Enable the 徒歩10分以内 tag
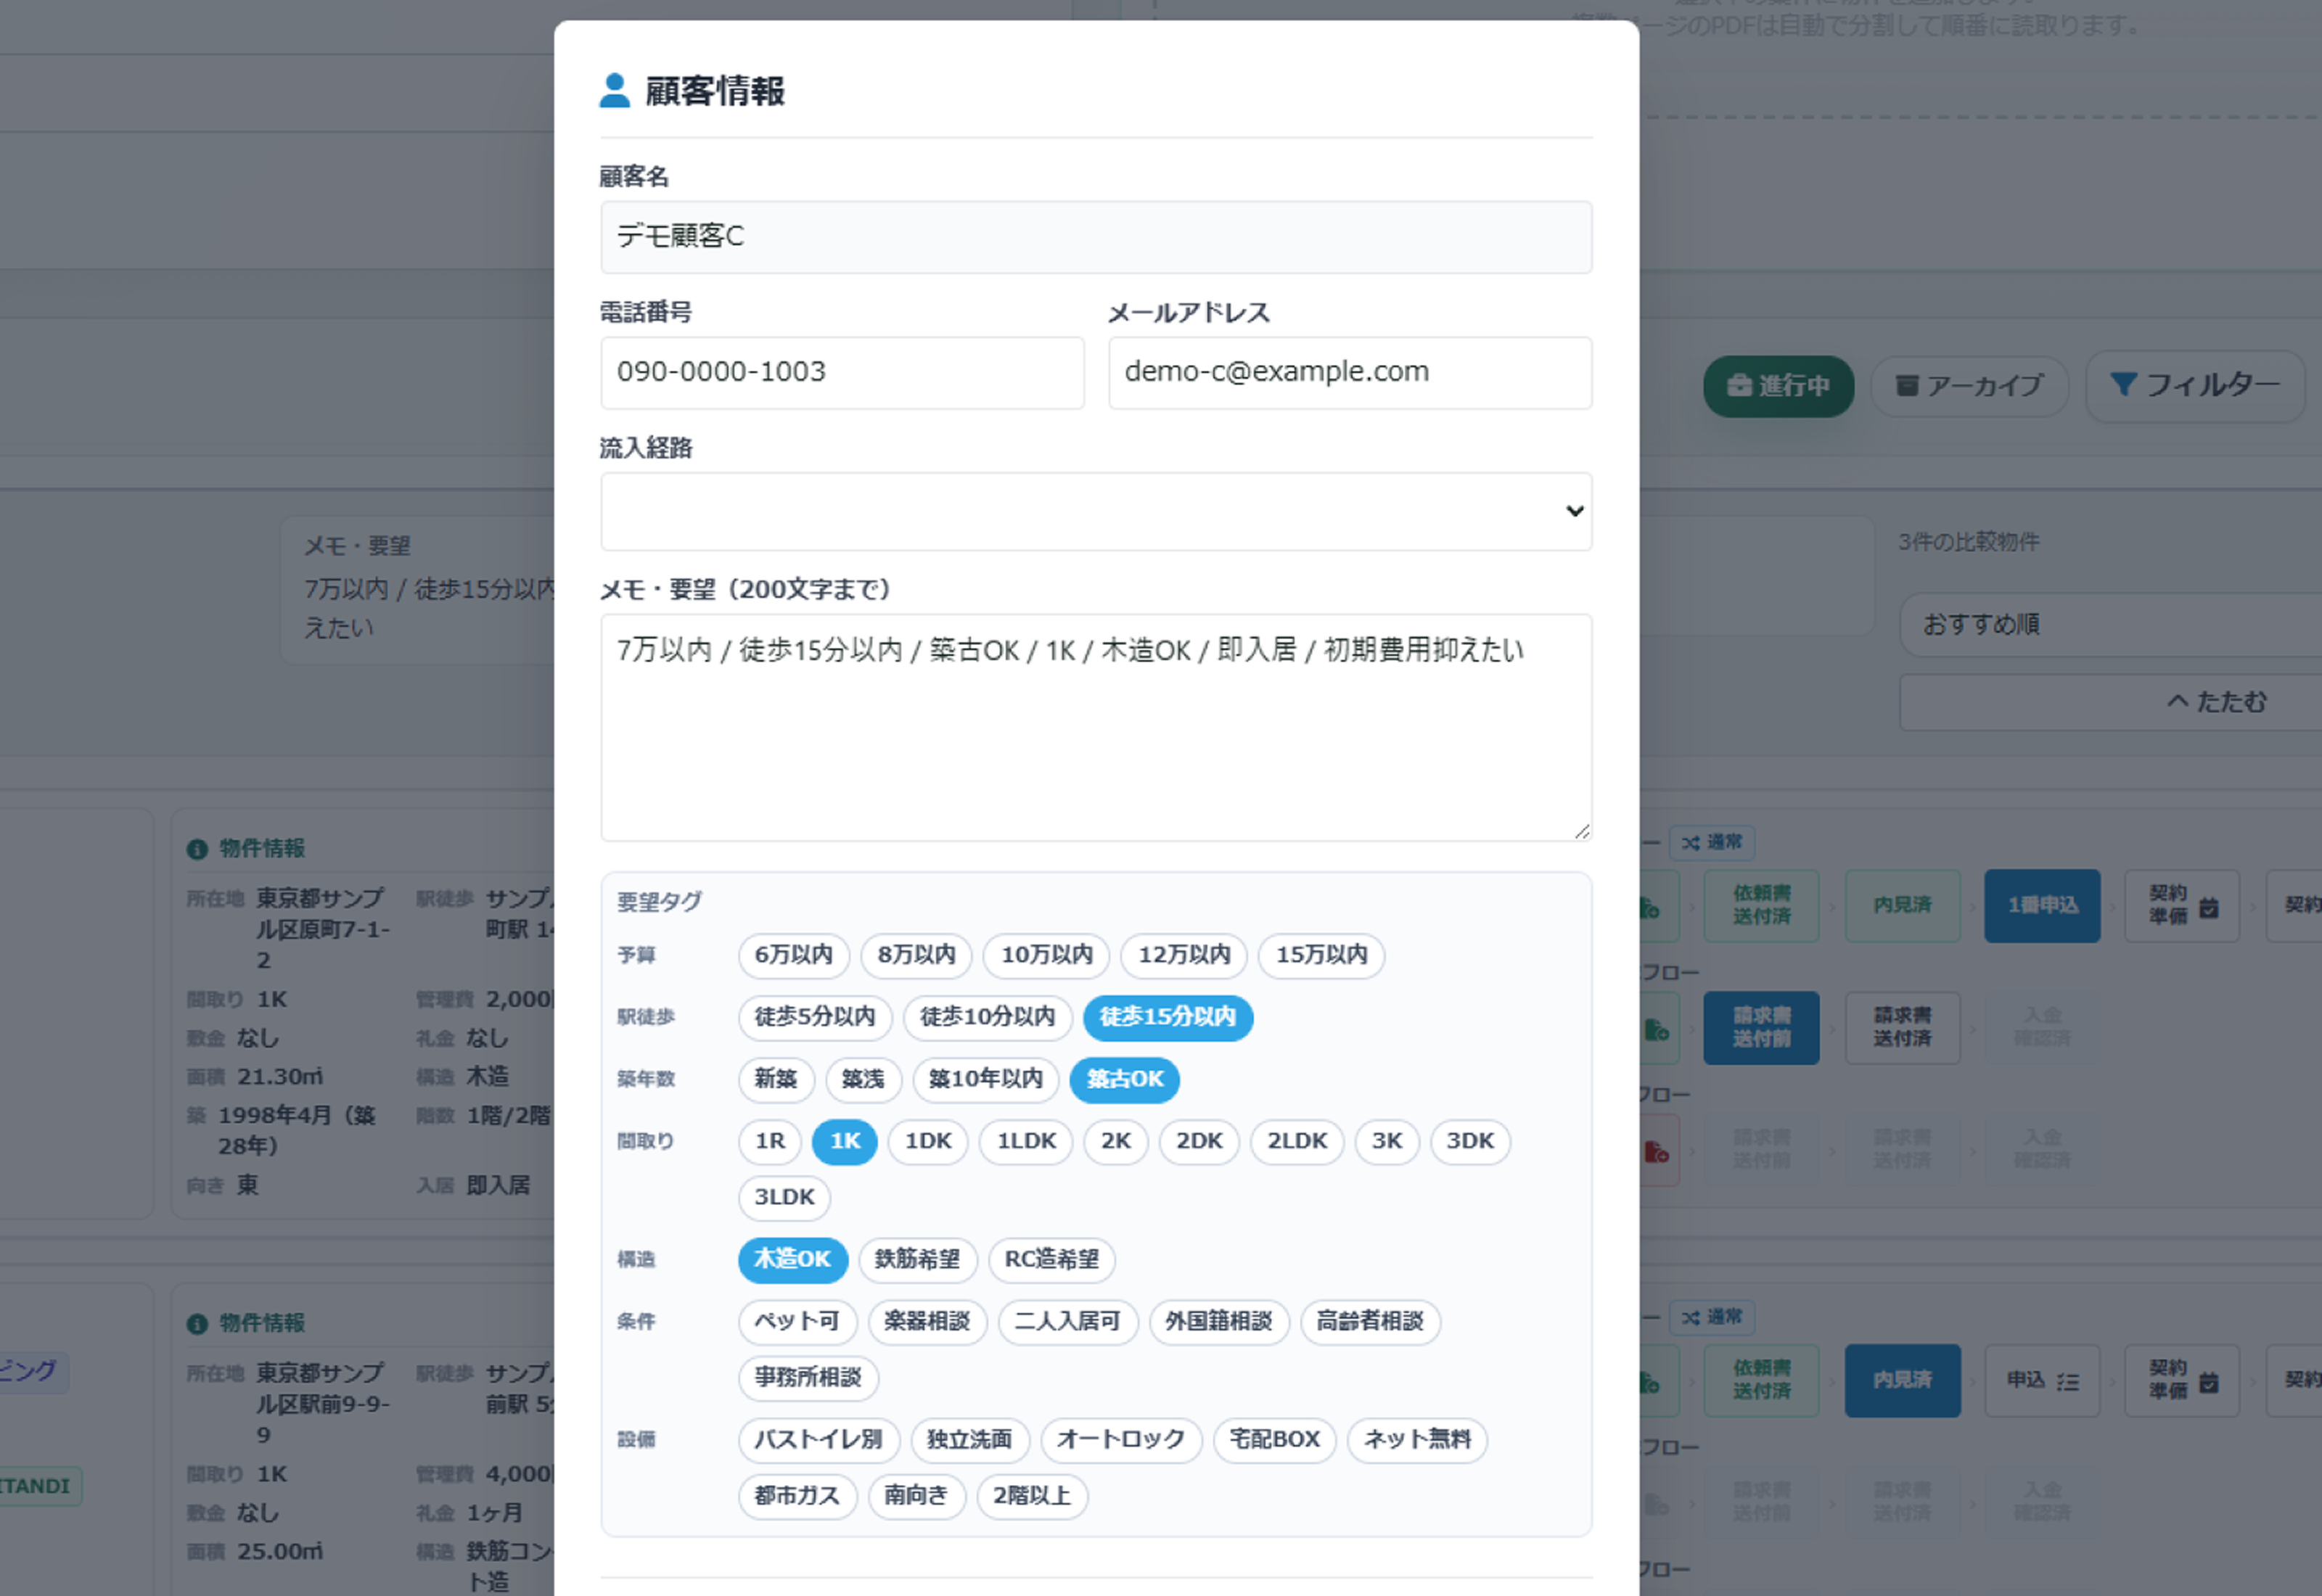This screenshot has height=1596, width=2322. (x=988, y=1017)
